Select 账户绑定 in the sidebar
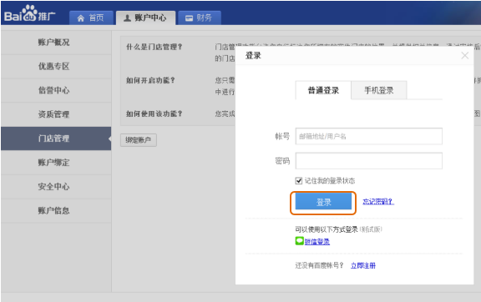 pos(56,162)
